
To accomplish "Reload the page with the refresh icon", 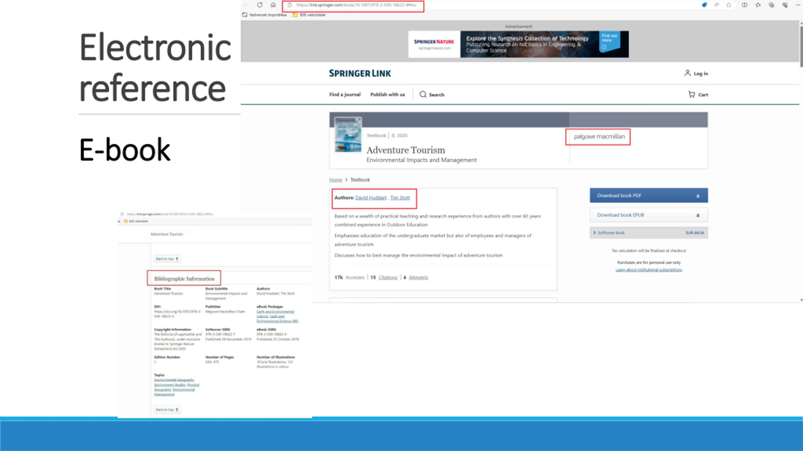I will coord(260,5).
